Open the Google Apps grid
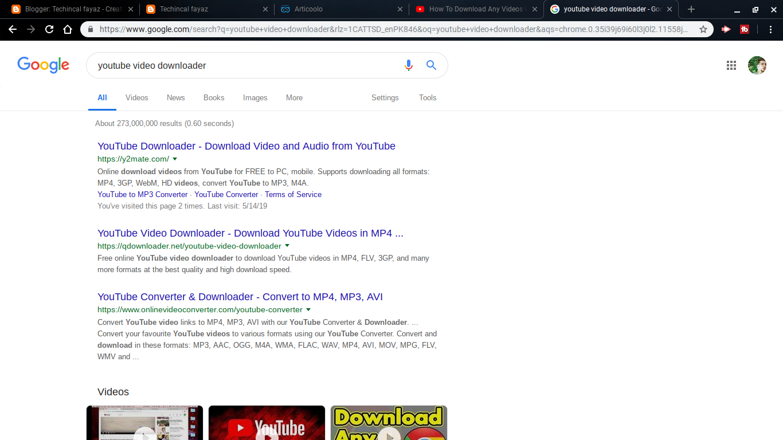 (x=731, y=65)
